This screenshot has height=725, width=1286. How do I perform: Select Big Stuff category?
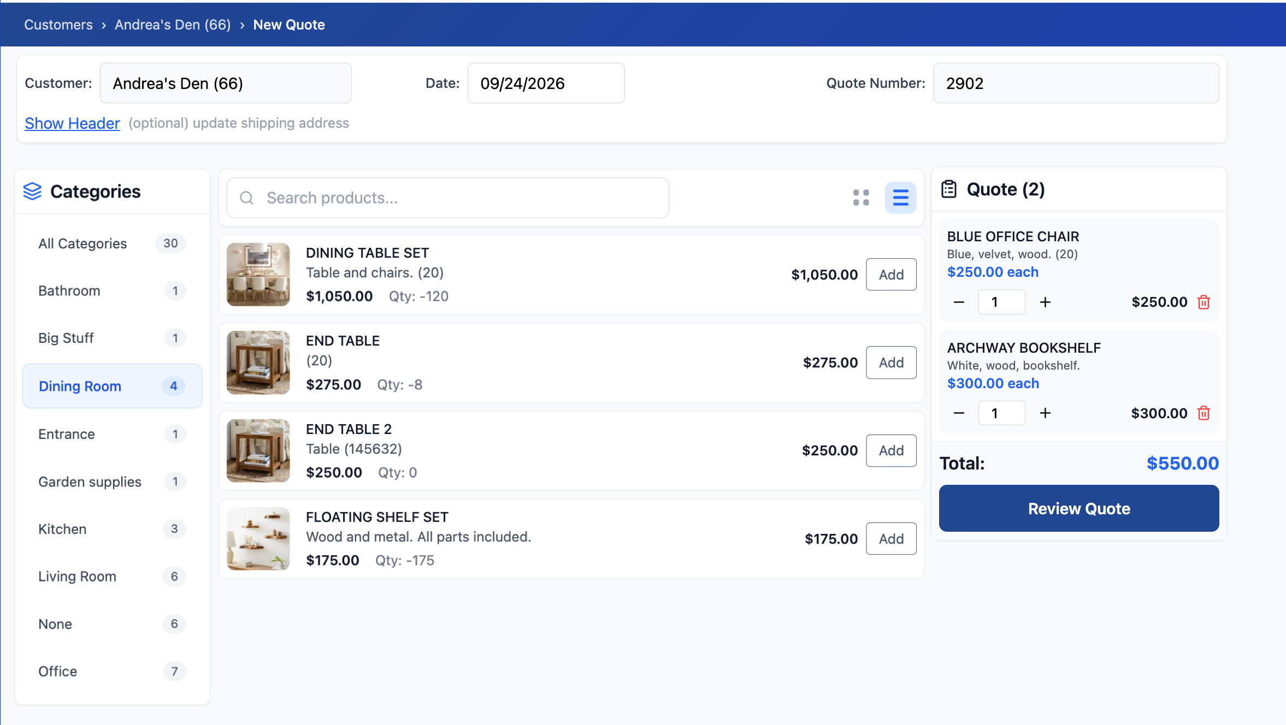click(112, 338)
